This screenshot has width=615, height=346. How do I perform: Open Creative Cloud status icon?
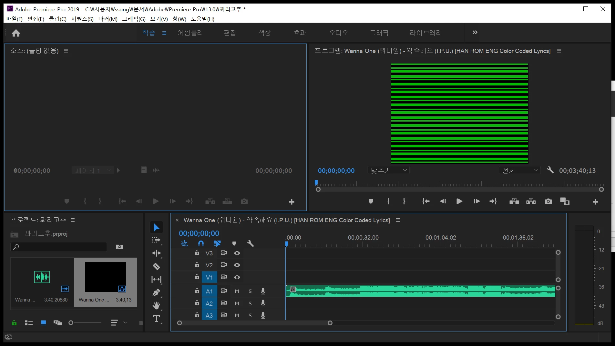tap(8, 337)
